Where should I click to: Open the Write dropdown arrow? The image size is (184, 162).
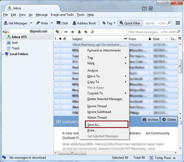tap(52, 23)
